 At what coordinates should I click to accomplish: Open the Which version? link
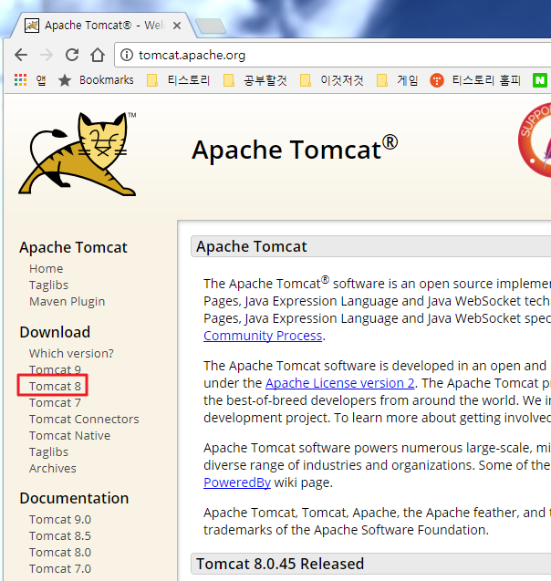coord(71,354)
